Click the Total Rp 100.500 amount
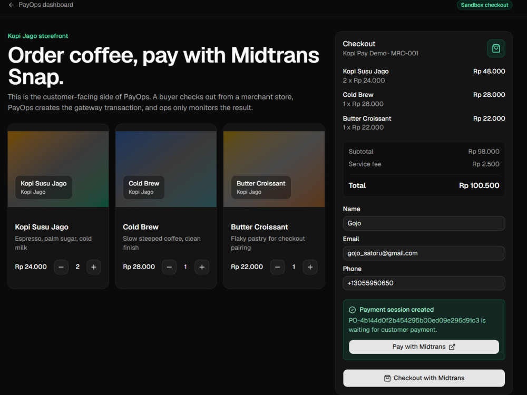Viewport: 527px width, 395px height. point(479,185)
